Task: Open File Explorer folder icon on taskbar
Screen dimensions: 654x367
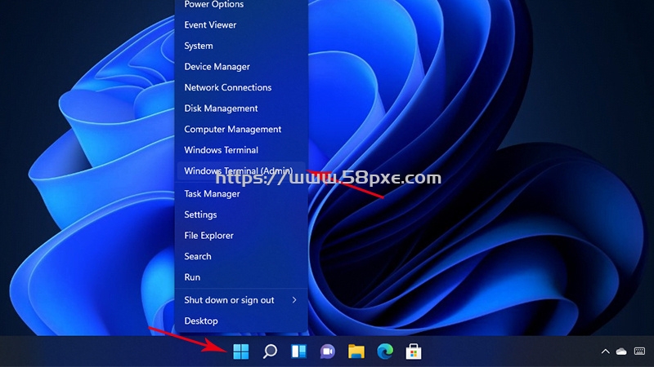Action: 356,352
